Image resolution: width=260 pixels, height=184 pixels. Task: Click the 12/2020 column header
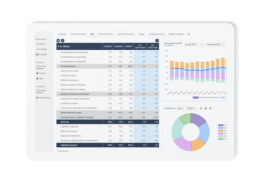[118, 46]
